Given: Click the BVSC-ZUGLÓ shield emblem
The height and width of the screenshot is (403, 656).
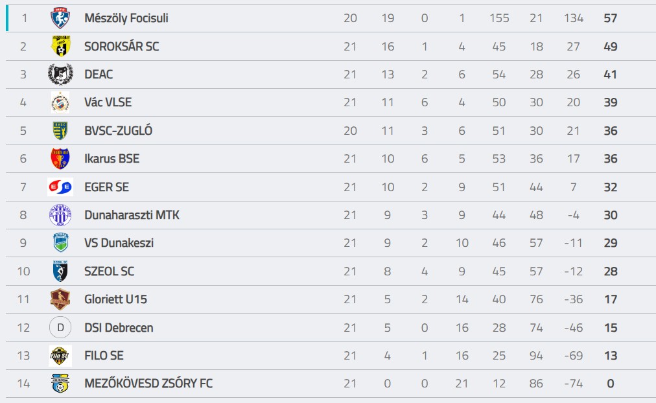Looking at the screenshot, I should click(60, 130).
